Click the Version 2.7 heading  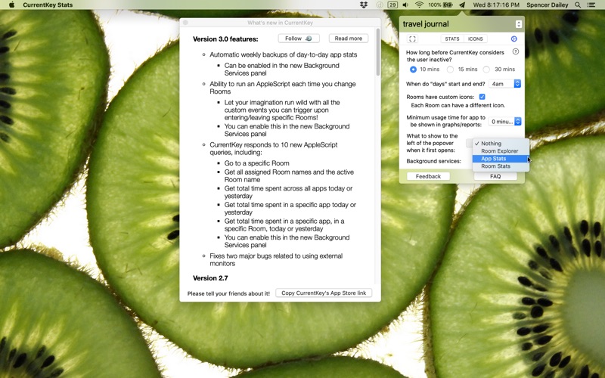pos(210,278)
